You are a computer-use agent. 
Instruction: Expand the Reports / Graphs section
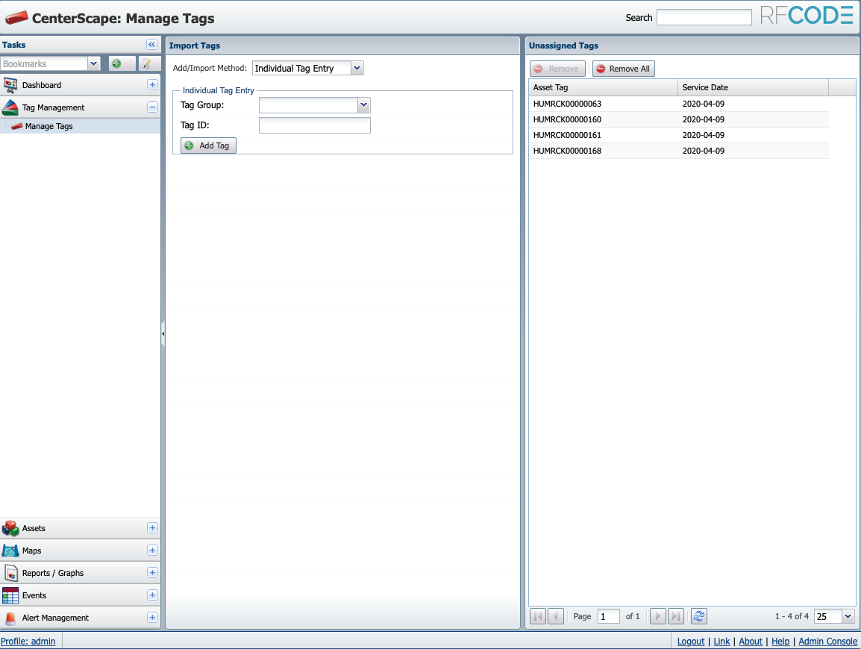153,573
